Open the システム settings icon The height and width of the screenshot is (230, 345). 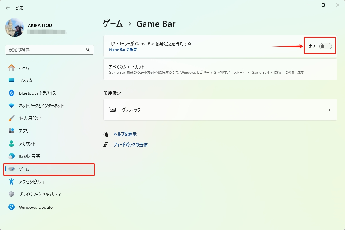[x=11, y=80]
